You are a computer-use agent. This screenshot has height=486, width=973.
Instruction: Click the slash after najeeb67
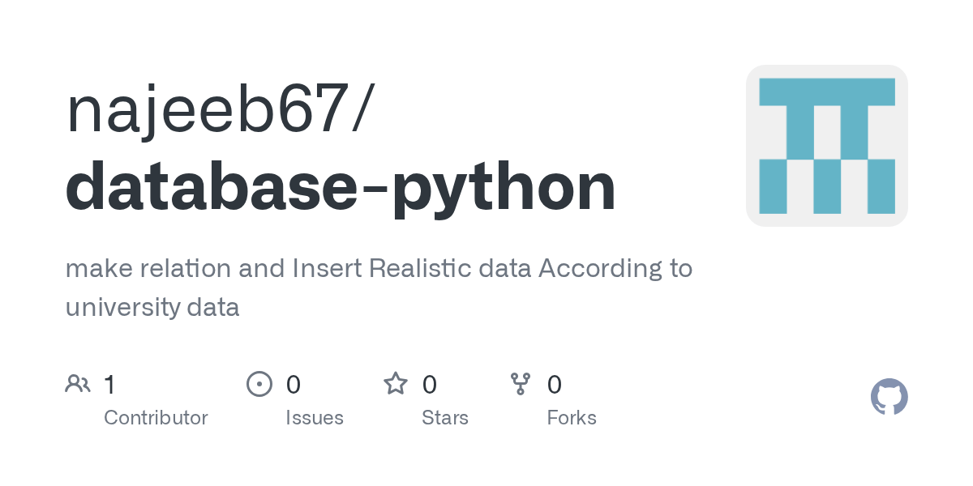click(x=362, y=109)
